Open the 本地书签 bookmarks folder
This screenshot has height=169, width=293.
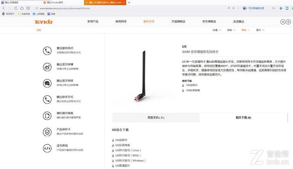click(24, 14)
